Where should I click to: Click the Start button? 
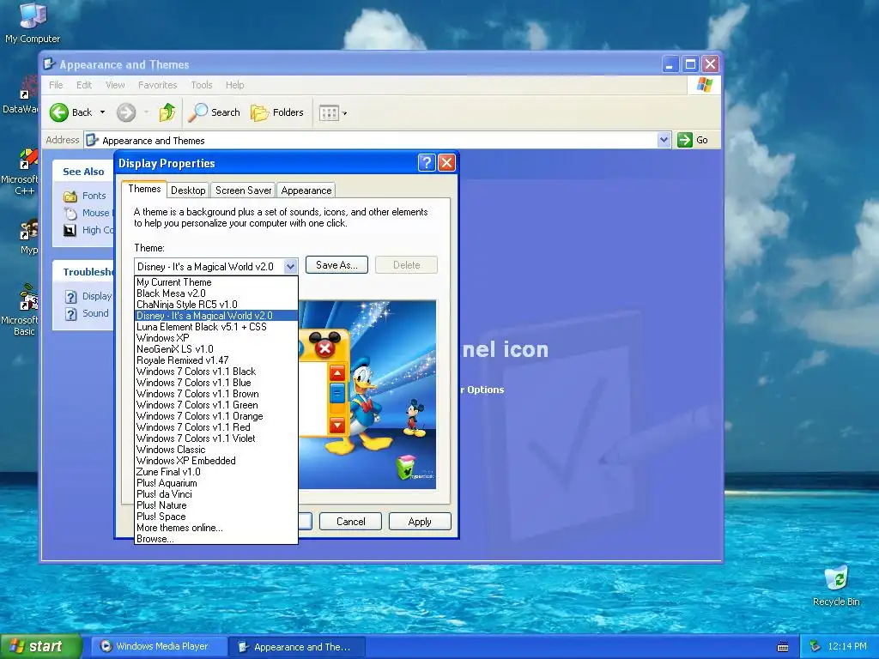pos(40,646)
